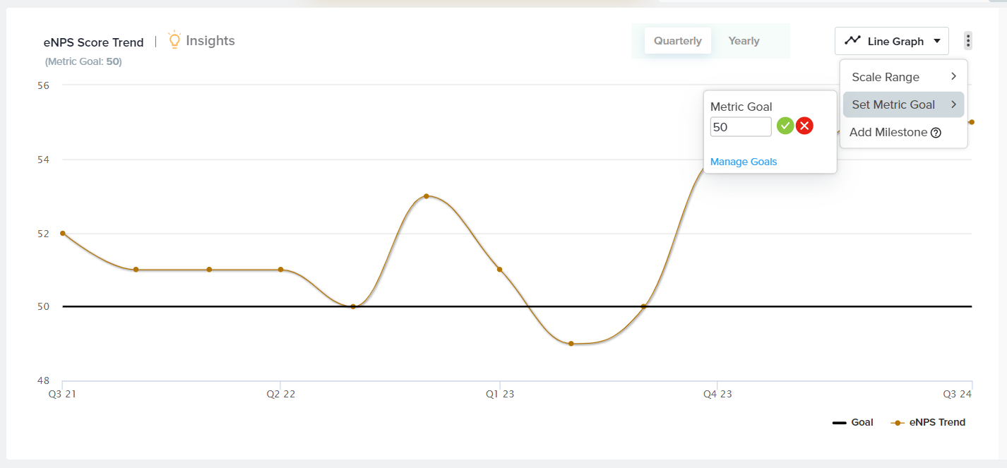
Task: Select Scale Range menu item
Action: pos(886,77)
